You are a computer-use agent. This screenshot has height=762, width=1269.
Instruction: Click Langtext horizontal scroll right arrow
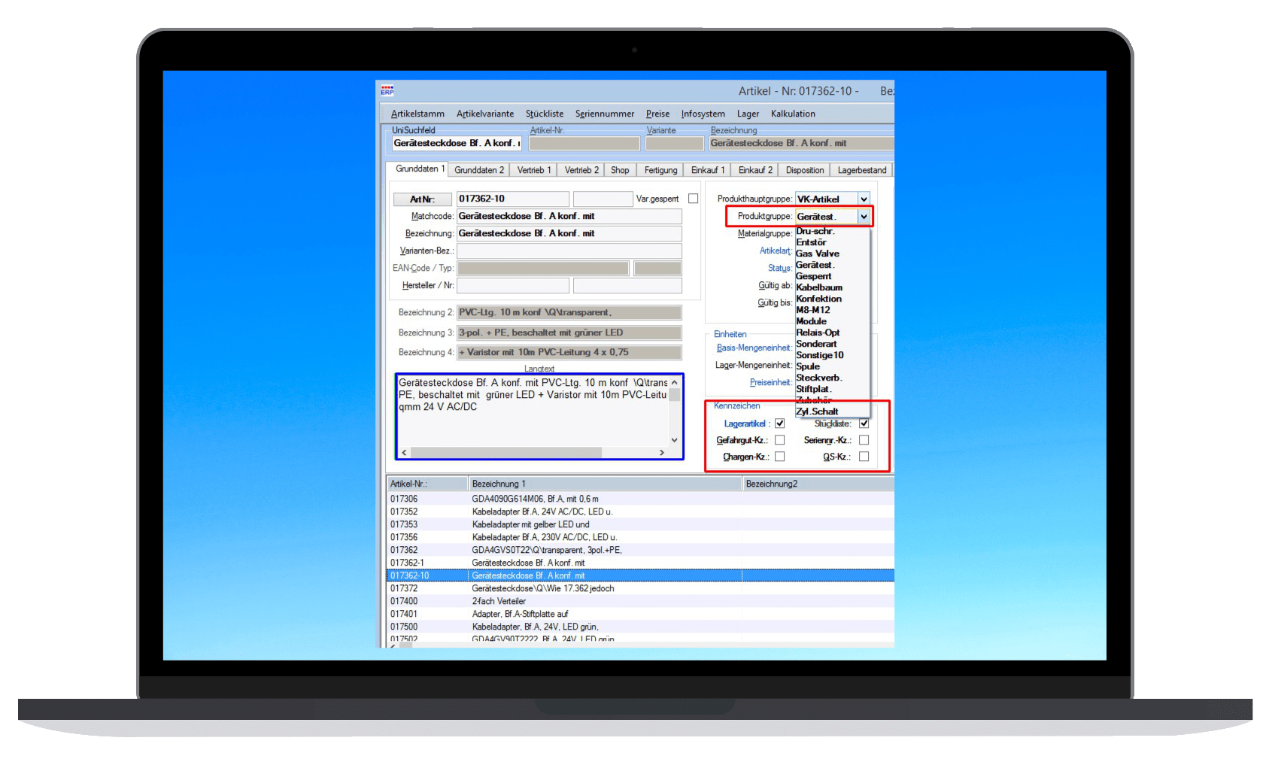[661, 452]
